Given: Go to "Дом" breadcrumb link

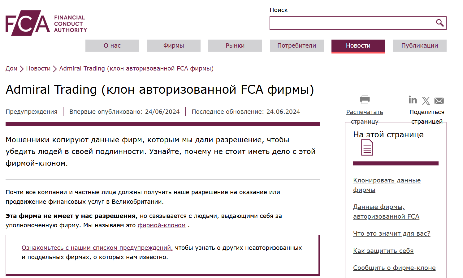Looking at the screenshot, I should 11,68.
